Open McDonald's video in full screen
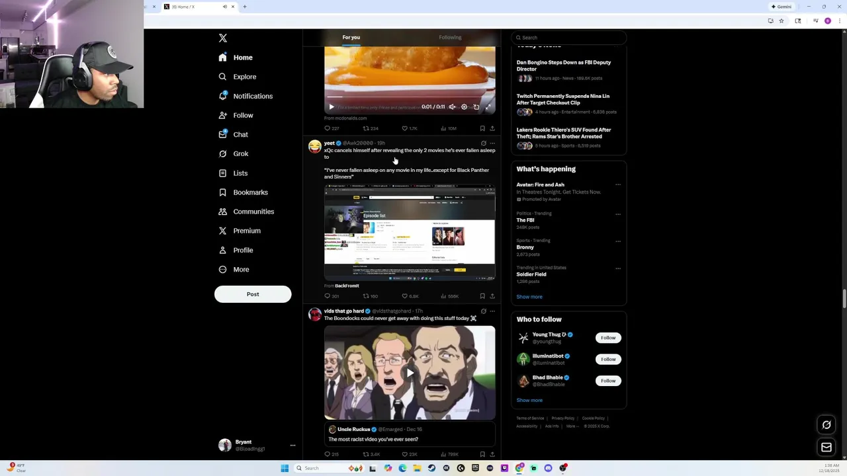Screen dimensions: 847x476 tap(488, 106)
